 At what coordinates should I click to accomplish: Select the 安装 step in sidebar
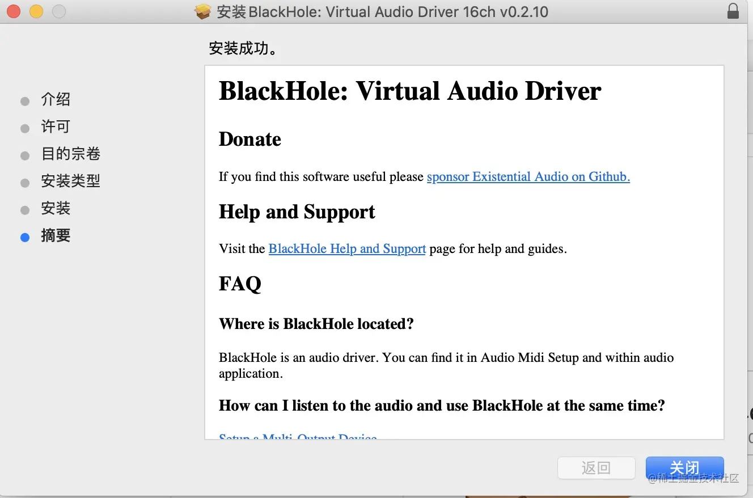tap(56, 209)
